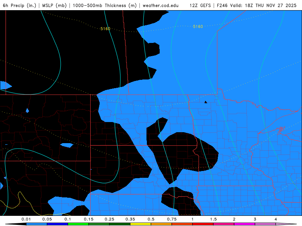
Task: Click the light blue 0.01 precipitation swatch
Action: point(37,224)
